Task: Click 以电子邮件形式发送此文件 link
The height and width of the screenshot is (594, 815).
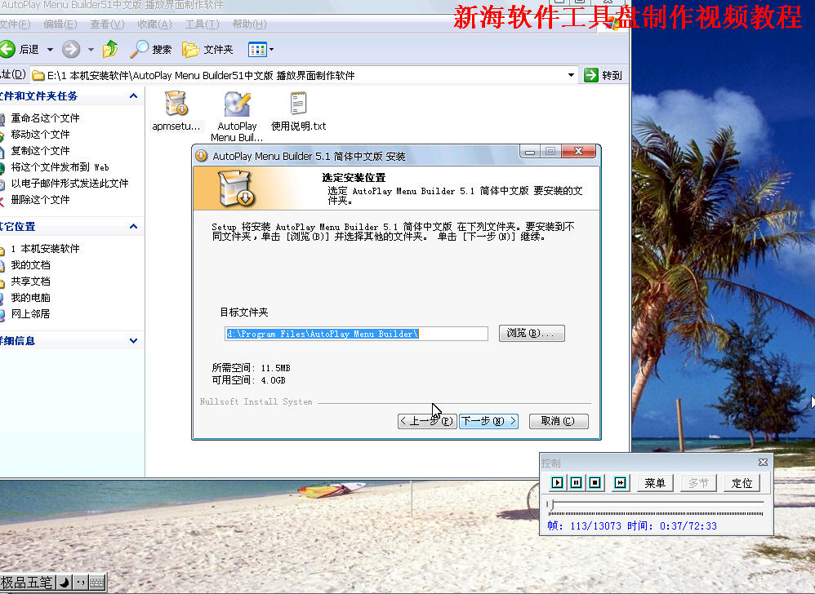Action: tap(69, 184)
